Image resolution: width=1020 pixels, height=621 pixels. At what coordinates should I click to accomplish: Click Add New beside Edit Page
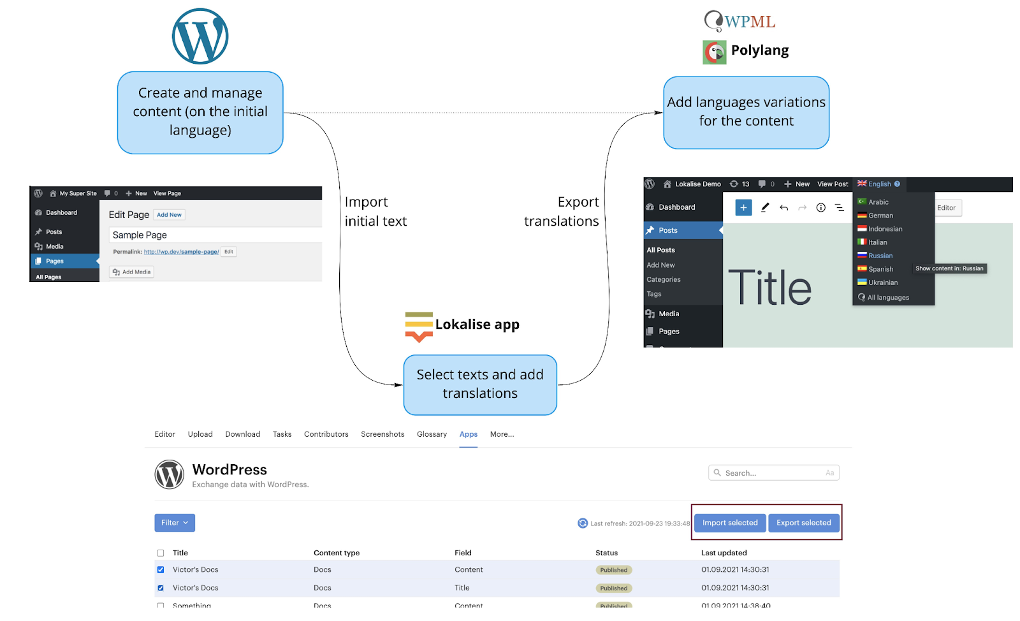pos(170,215)
